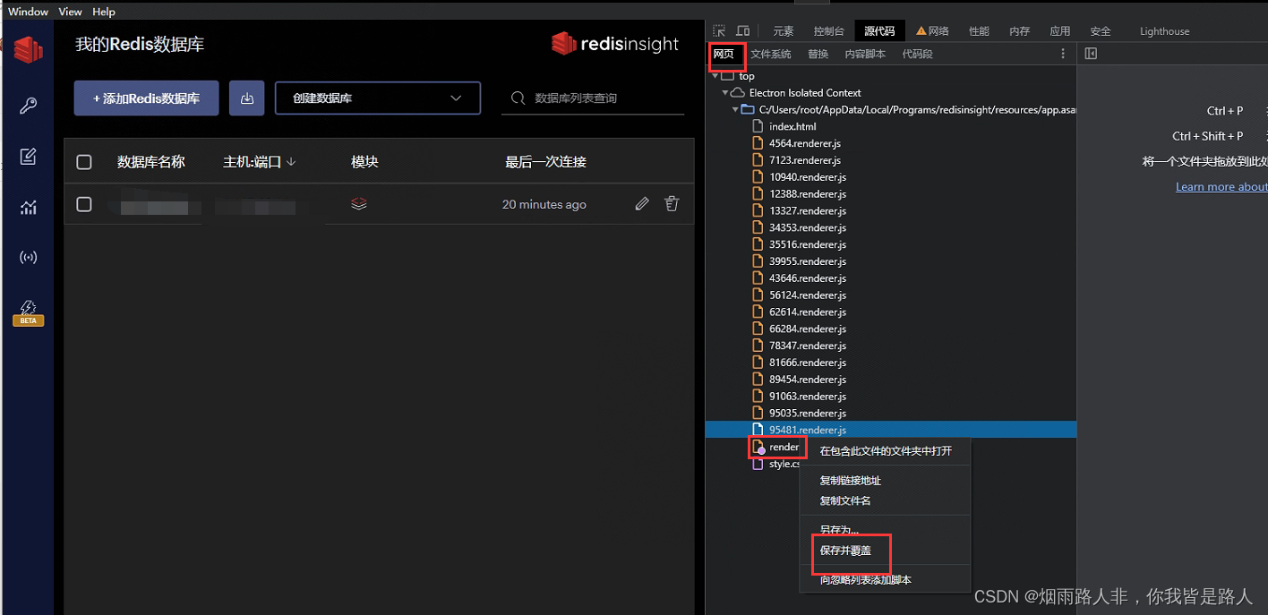Viewport: 1268px width, 615px height.
Task: Sort by the 最后一次连接 column header
Action: (x=545, y=162)
